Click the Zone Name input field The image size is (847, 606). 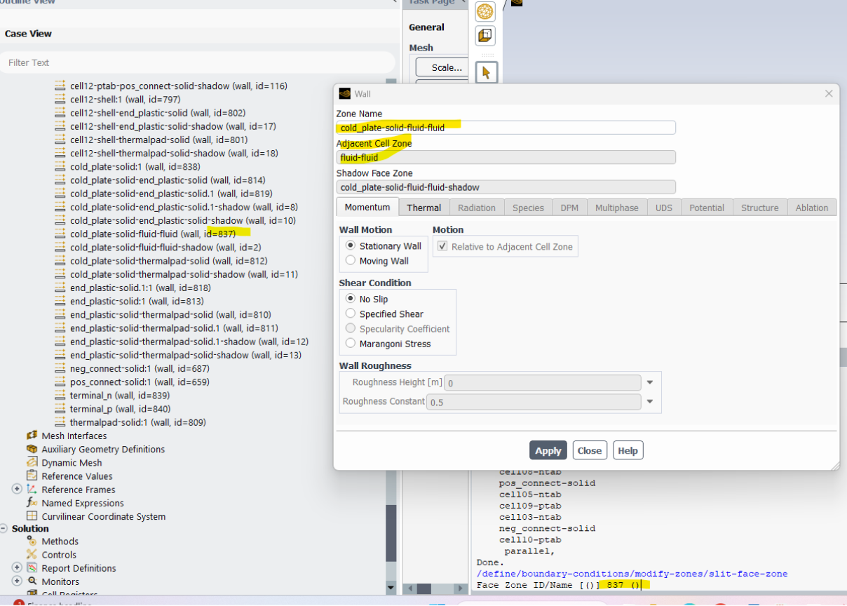[x=505, y=128]
